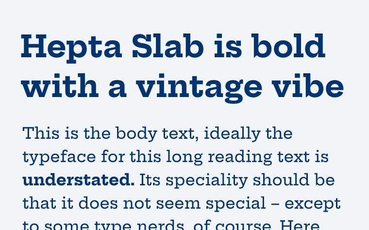
Task: Click the word "vibe" in the heading
Action: pyautogui.click(x=307, y=85)
